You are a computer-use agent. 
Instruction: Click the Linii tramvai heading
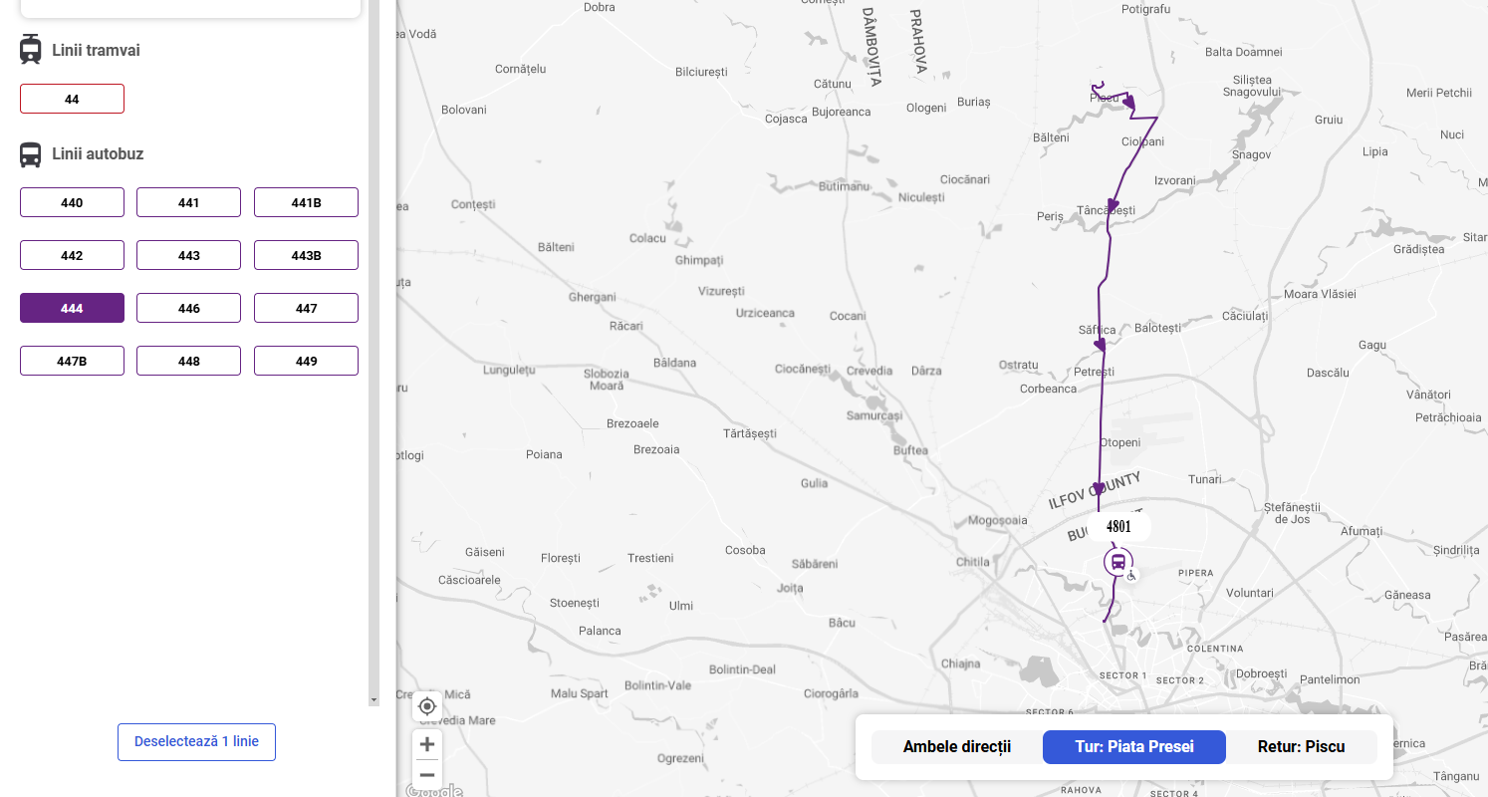(96, 50)
